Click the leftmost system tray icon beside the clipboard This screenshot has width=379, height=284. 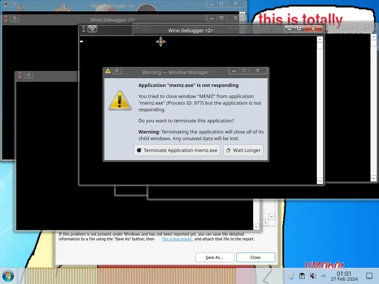(x=291, y=276)
